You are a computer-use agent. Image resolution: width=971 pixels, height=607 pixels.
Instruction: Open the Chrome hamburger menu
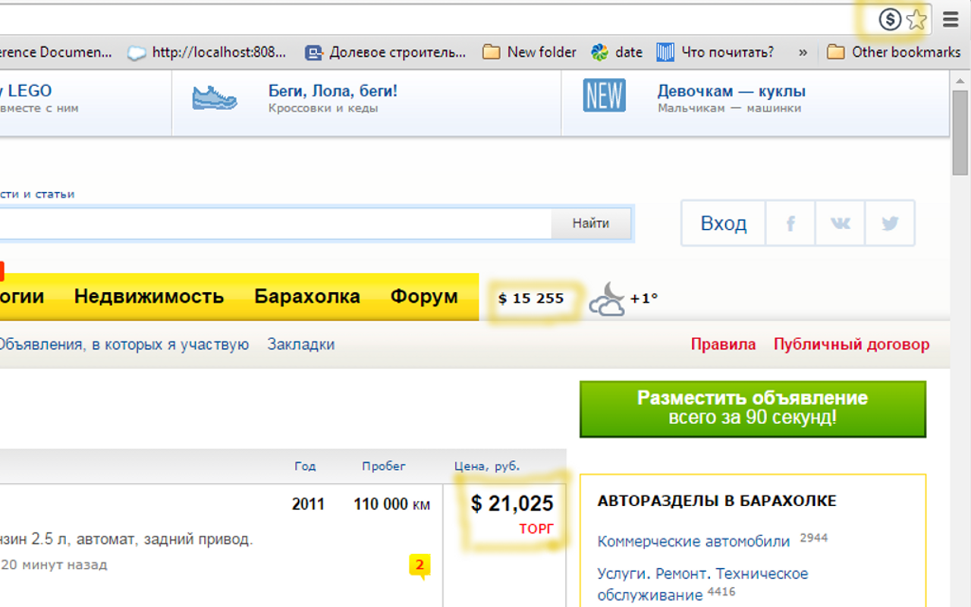coord(950,18)
